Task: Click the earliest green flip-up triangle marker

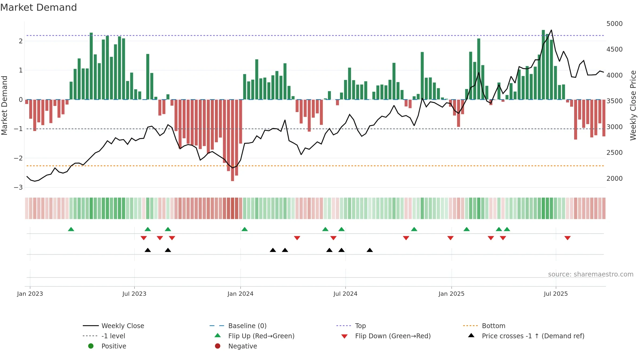Action: (x=71, y=229)
